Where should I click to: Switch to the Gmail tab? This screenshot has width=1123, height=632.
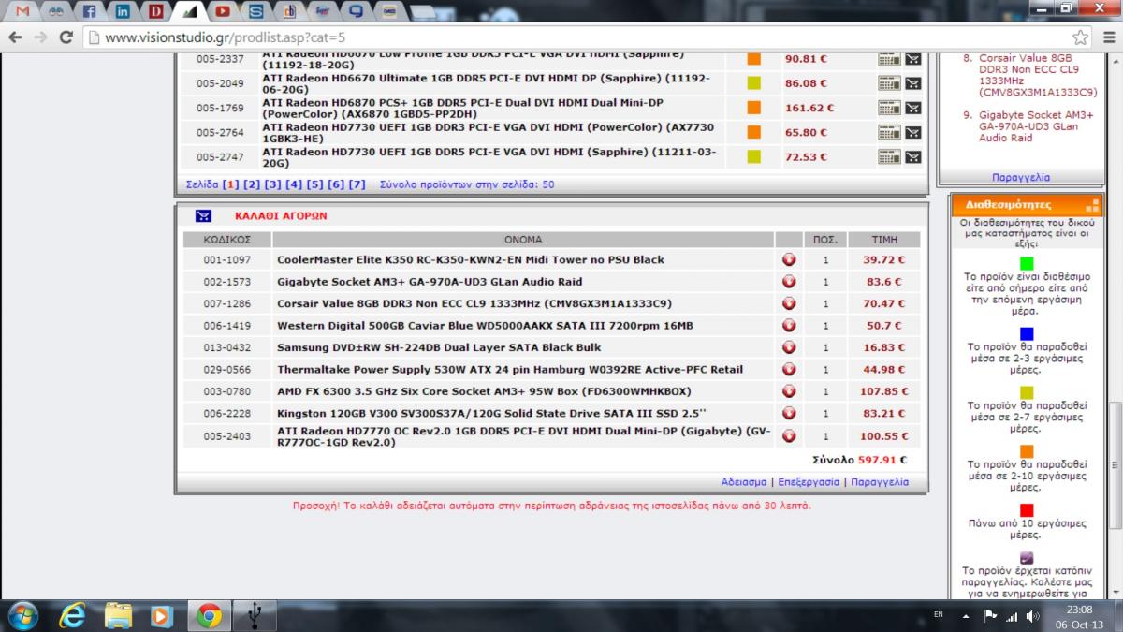tap(22, 11)
